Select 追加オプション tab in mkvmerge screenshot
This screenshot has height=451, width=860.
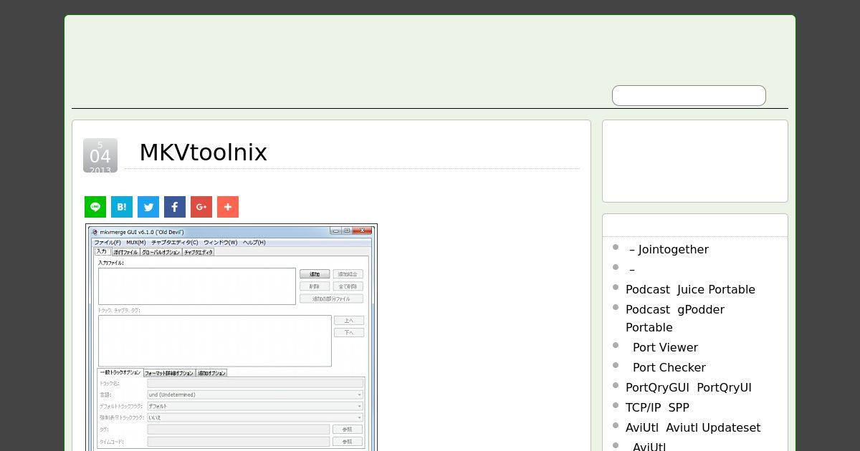tap(211, 373)
